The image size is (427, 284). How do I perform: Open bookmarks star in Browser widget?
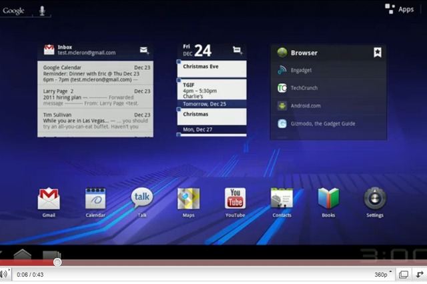[x=378, y=52]
